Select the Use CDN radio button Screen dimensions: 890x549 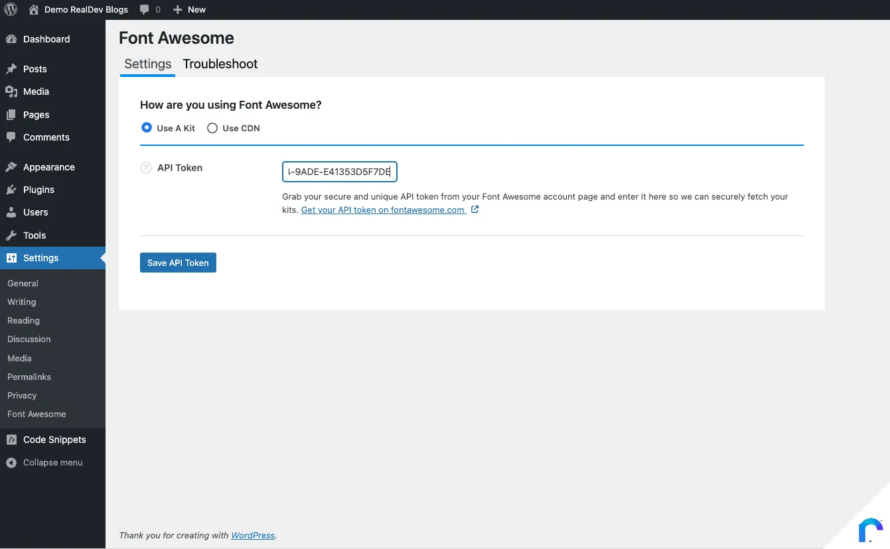pyautogui.click(x=212, y=128)
